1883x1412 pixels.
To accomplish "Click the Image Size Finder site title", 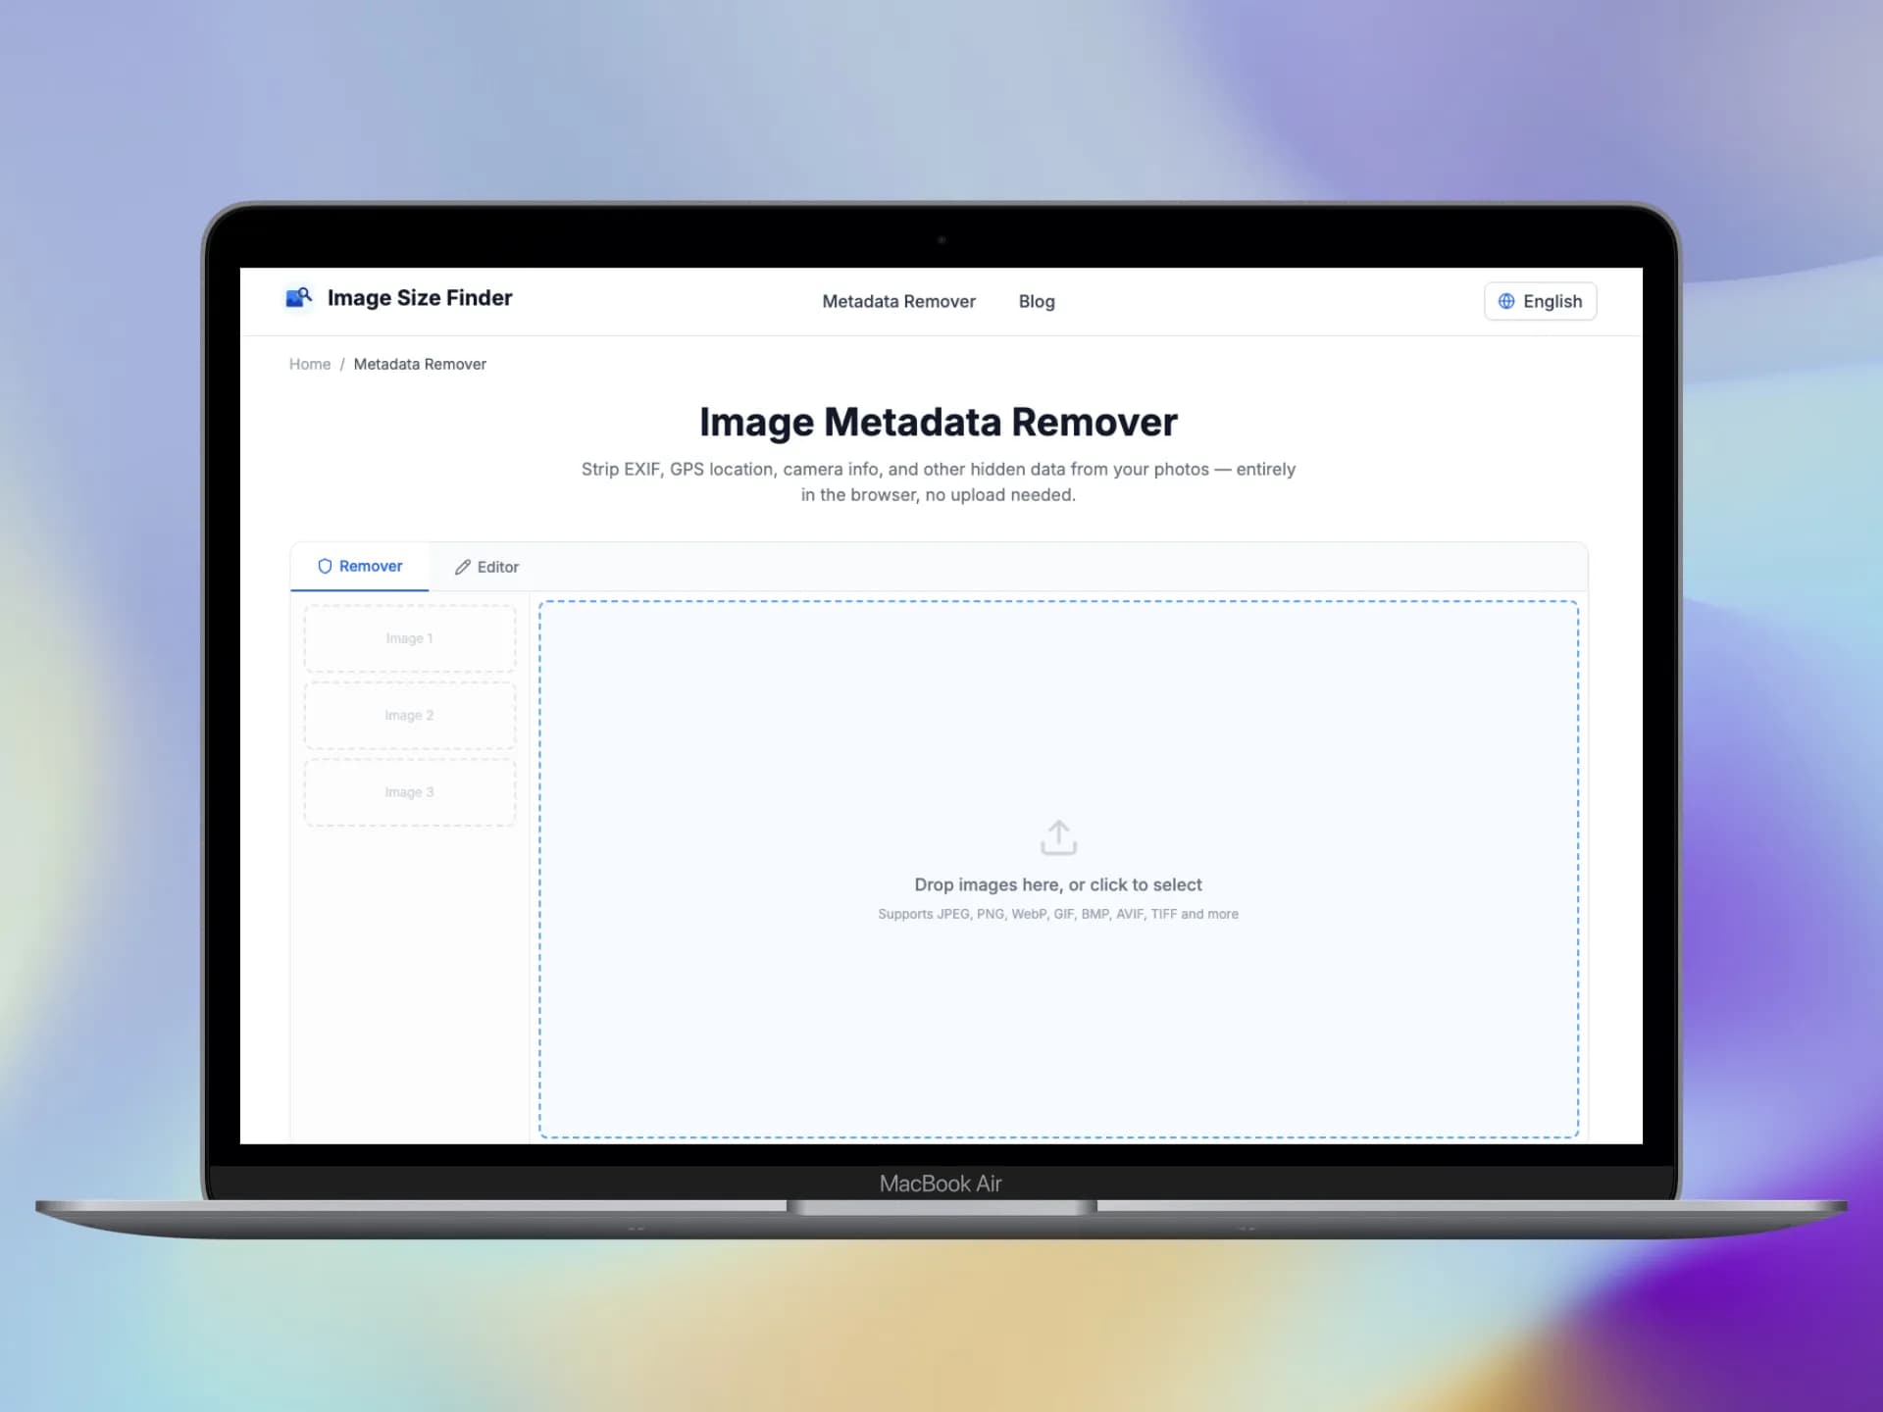I will (420, 298).
